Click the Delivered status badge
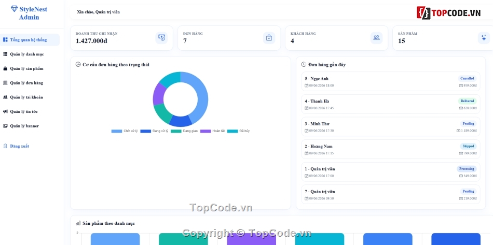This screenshot has height=245, width=493. coord(467,101)
